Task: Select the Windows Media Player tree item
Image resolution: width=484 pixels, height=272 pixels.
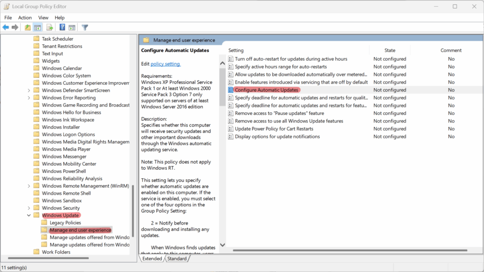Action: tap(66, 149)
